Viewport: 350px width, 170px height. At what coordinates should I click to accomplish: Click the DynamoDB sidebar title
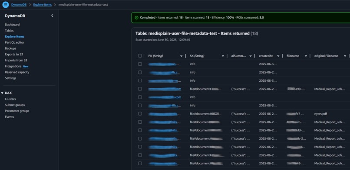(x=15, y=16)
